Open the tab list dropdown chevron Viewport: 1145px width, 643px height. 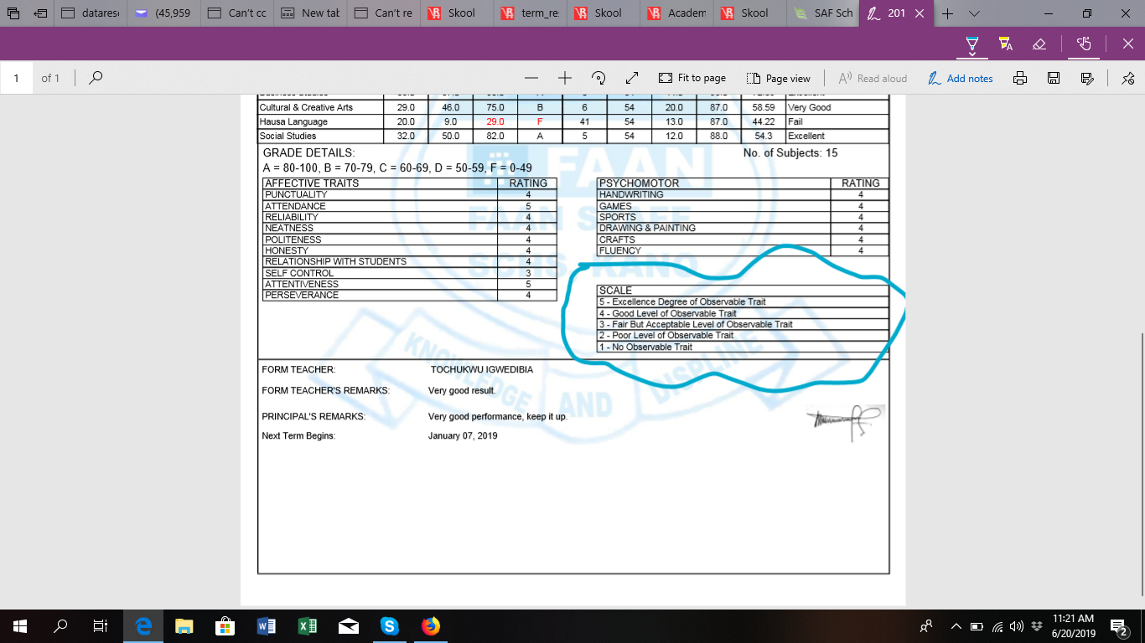(974, 13)
